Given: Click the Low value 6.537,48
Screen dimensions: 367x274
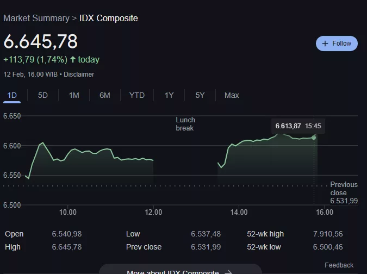Looking at the screenshot, I should tap(206, 234).
